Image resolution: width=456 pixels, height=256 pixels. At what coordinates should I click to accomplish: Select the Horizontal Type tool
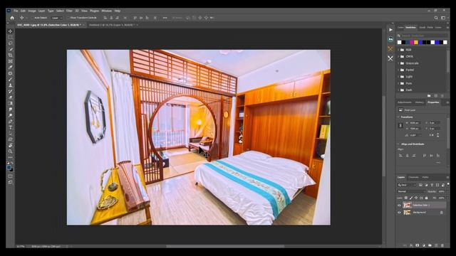pos(11,127)
